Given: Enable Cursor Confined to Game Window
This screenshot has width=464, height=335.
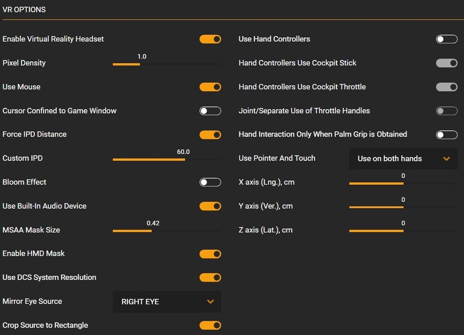Looking at the screenshot, I should (210, 111).
